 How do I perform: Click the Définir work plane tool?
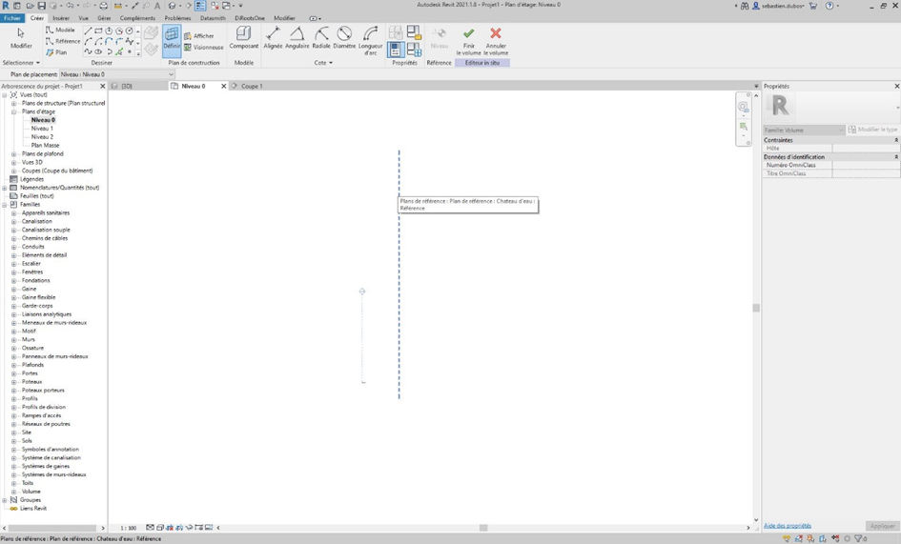tap(172, 39)
